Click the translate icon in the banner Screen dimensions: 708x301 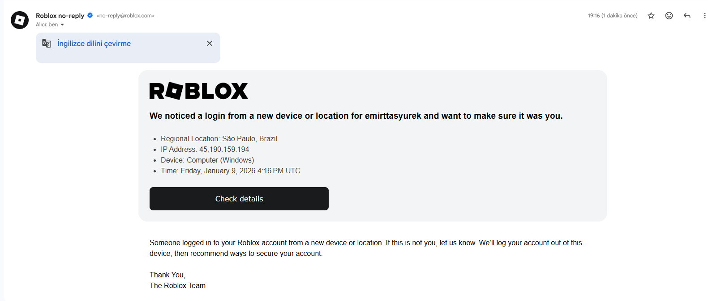pos(47,43)
